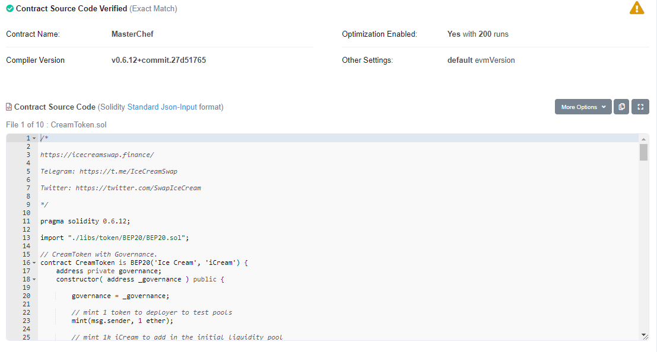Click the orange warning triangle icon

point(636,8)
